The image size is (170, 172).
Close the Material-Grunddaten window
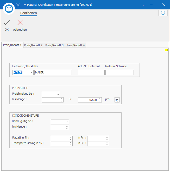[x=164, y=5]
